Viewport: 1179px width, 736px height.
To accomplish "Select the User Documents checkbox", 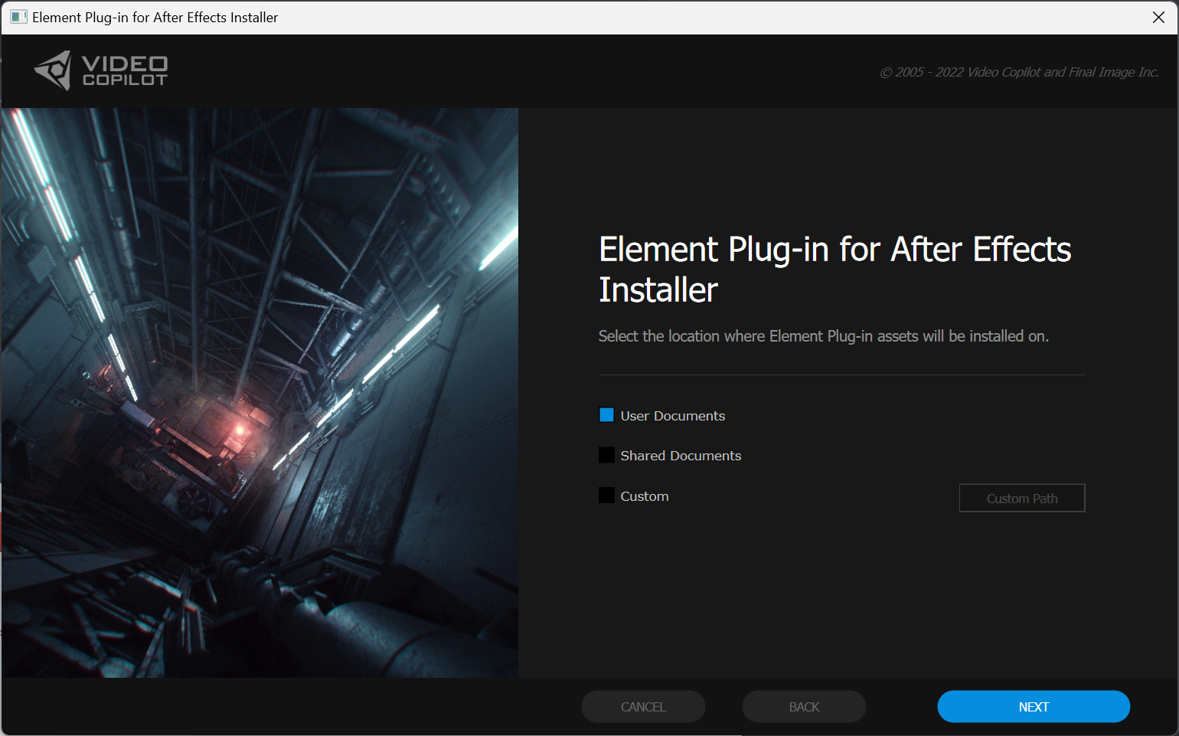I will [x=606, y=415].
